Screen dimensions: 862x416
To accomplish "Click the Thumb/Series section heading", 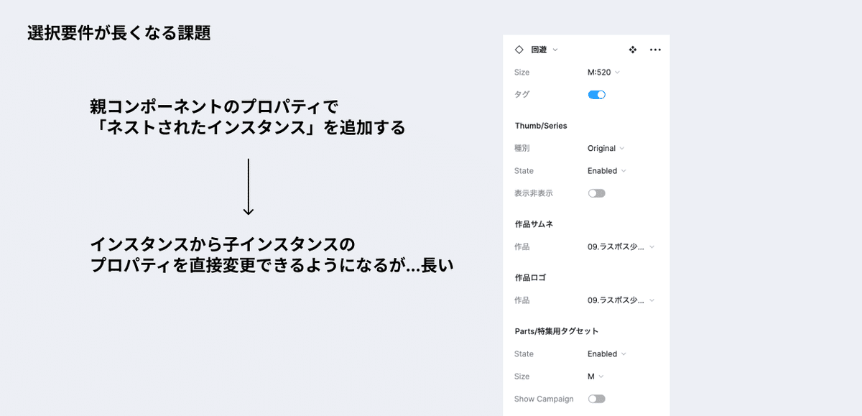I will point(541,126).
